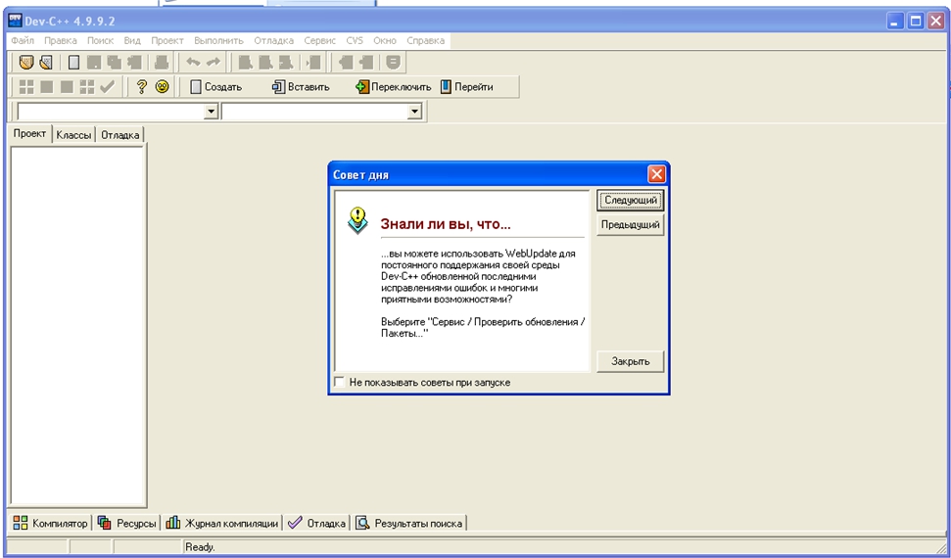Open the Вид menu
The image size is (951, 558).
coord(132,41)
